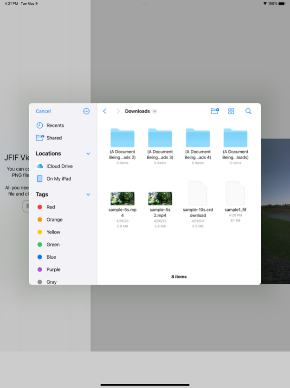
Task: Open the more options ellipsis menu
Action: [x=86, y=111]
